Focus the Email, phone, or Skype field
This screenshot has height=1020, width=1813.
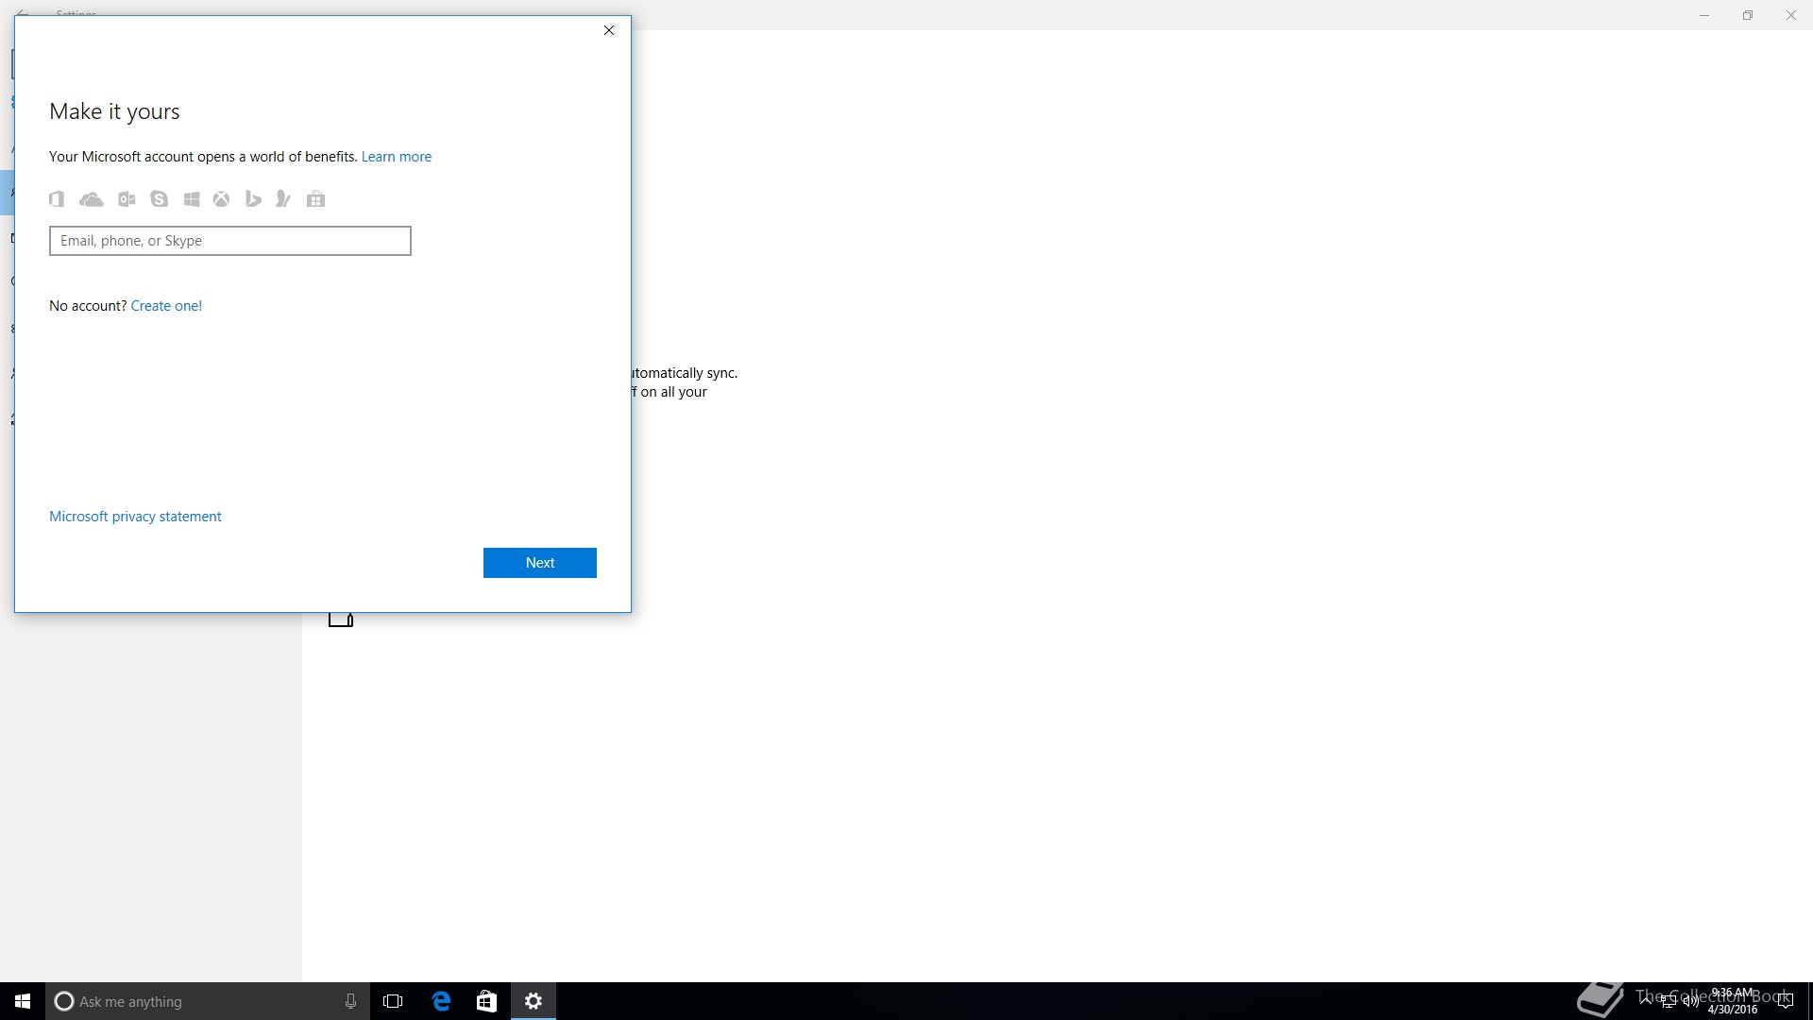click(x=230, y=241)
